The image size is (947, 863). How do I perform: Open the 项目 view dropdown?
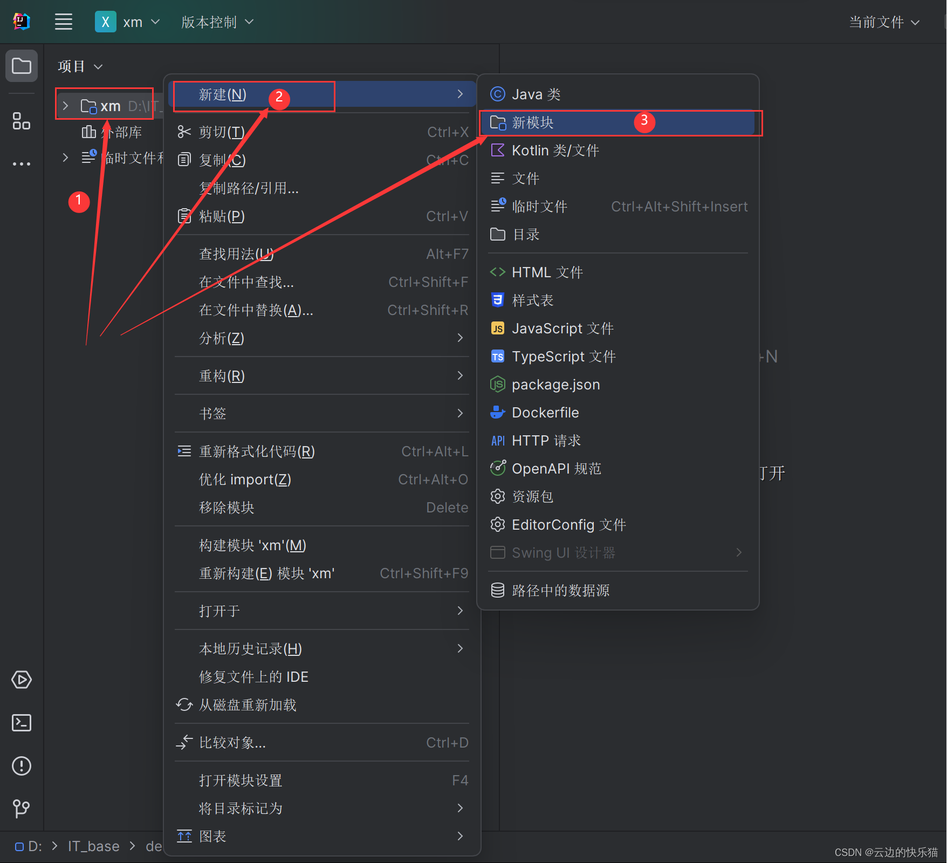click(80, 66)
